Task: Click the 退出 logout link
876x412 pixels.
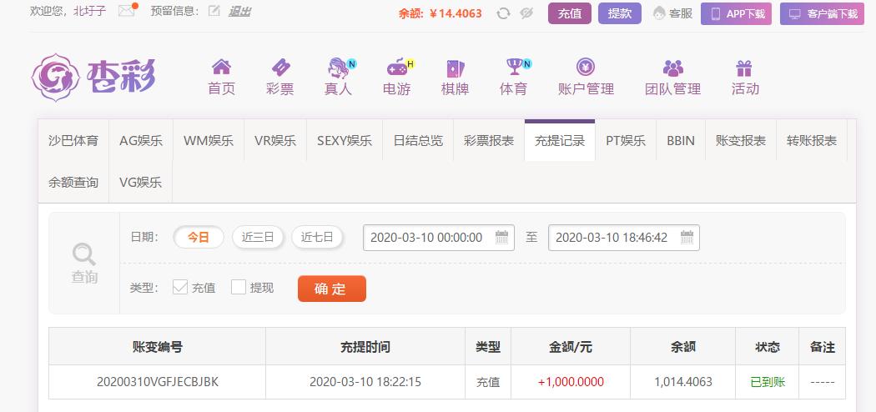Action: coord(239,11)
